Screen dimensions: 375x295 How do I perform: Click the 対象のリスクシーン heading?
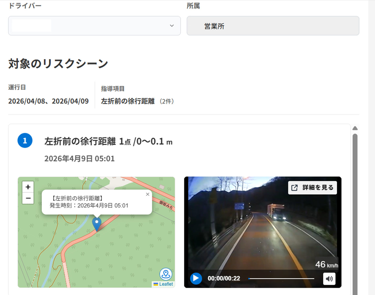(58, 64)
